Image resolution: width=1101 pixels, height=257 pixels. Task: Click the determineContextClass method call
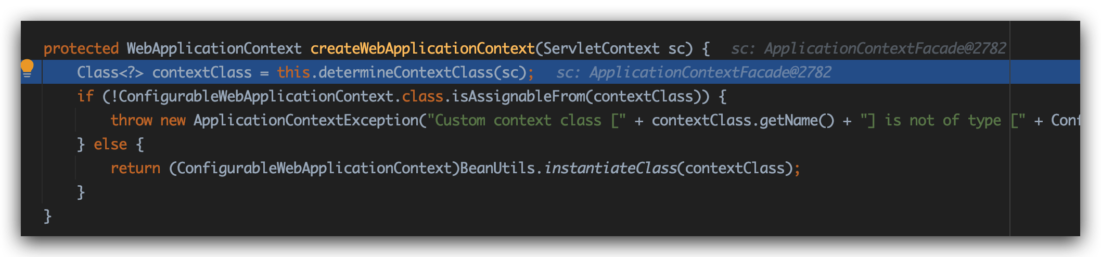405,72
